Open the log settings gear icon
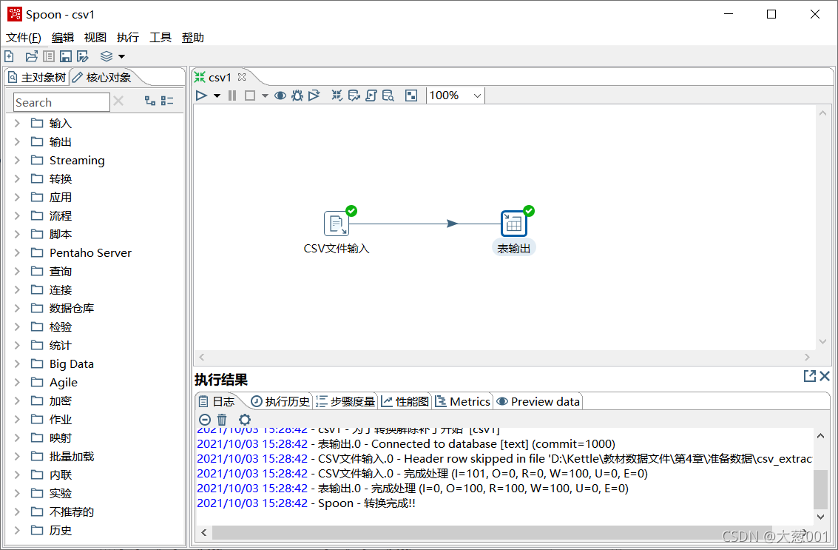The image size is (838, 550). pyautogui.click(x=244, y=420)
